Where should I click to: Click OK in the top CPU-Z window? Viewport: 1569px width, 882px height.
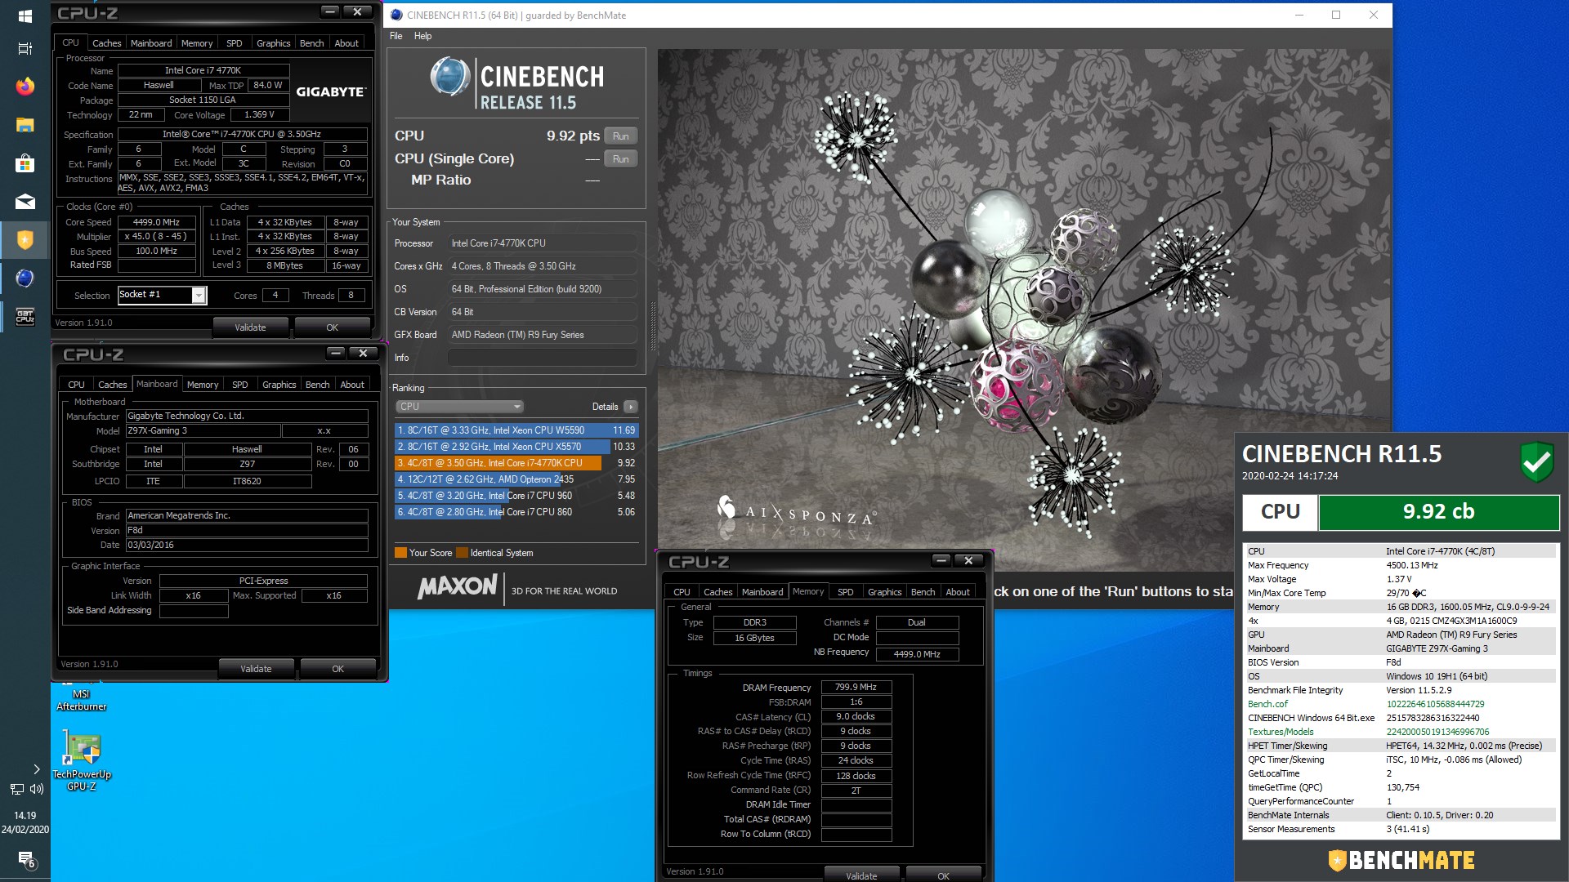tap(332, 327)
